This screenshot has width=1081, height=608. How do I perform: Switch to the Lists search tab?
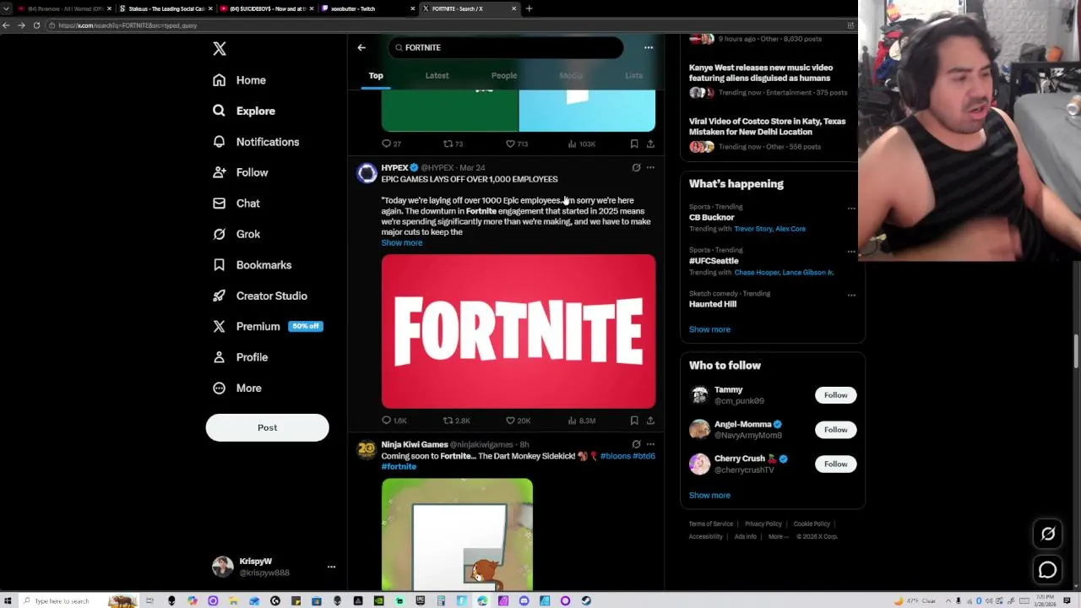pyautogui.click(x=633, y=76)
